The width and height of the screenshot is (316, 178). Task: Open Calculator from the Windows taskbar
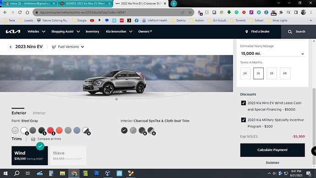coord(51,173)
